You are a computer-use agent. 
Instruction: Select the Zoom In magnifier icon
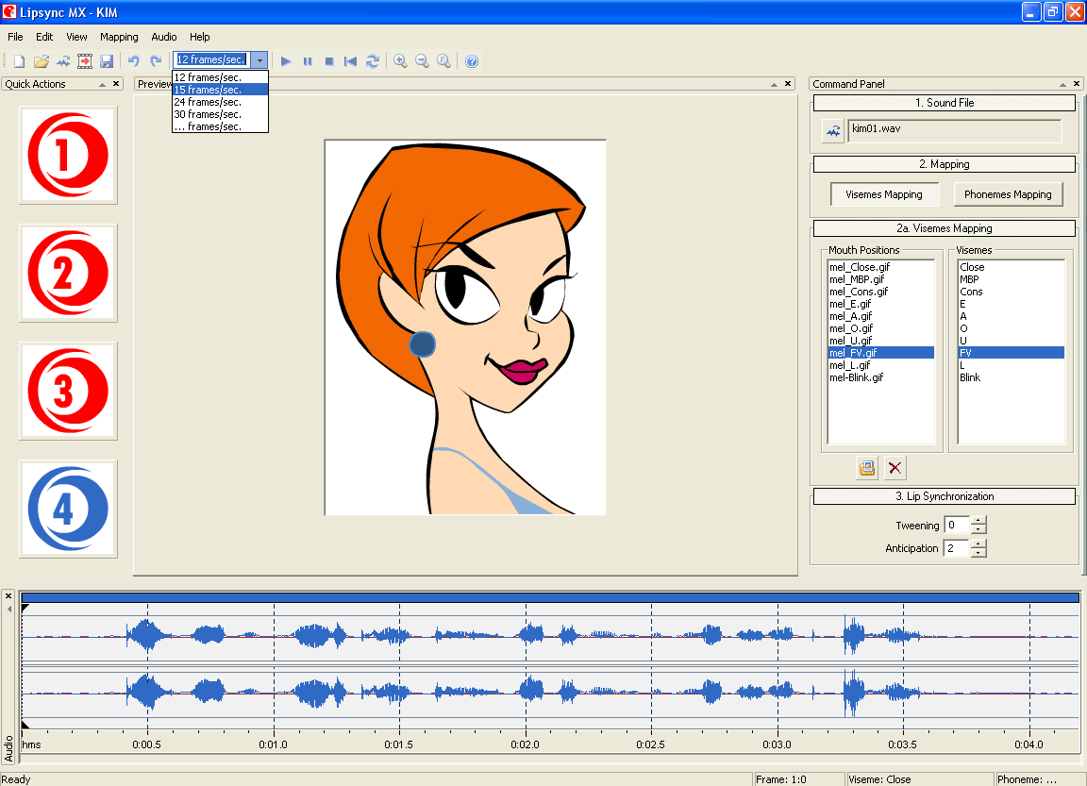pyautogui.click(x=400, y=60)
